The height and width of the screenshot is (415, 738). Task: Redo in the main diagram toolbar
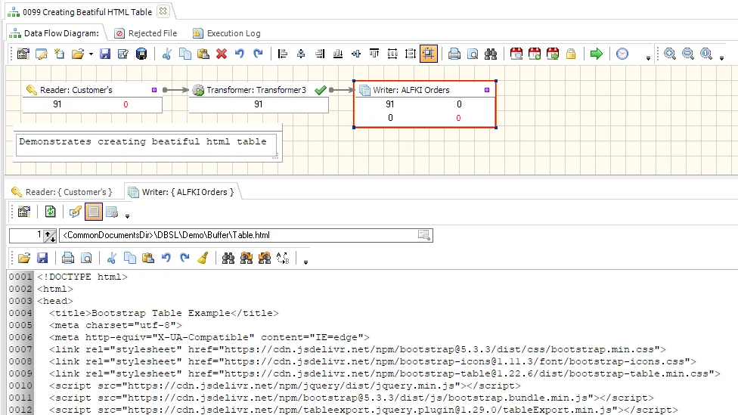tap(258, 54)
